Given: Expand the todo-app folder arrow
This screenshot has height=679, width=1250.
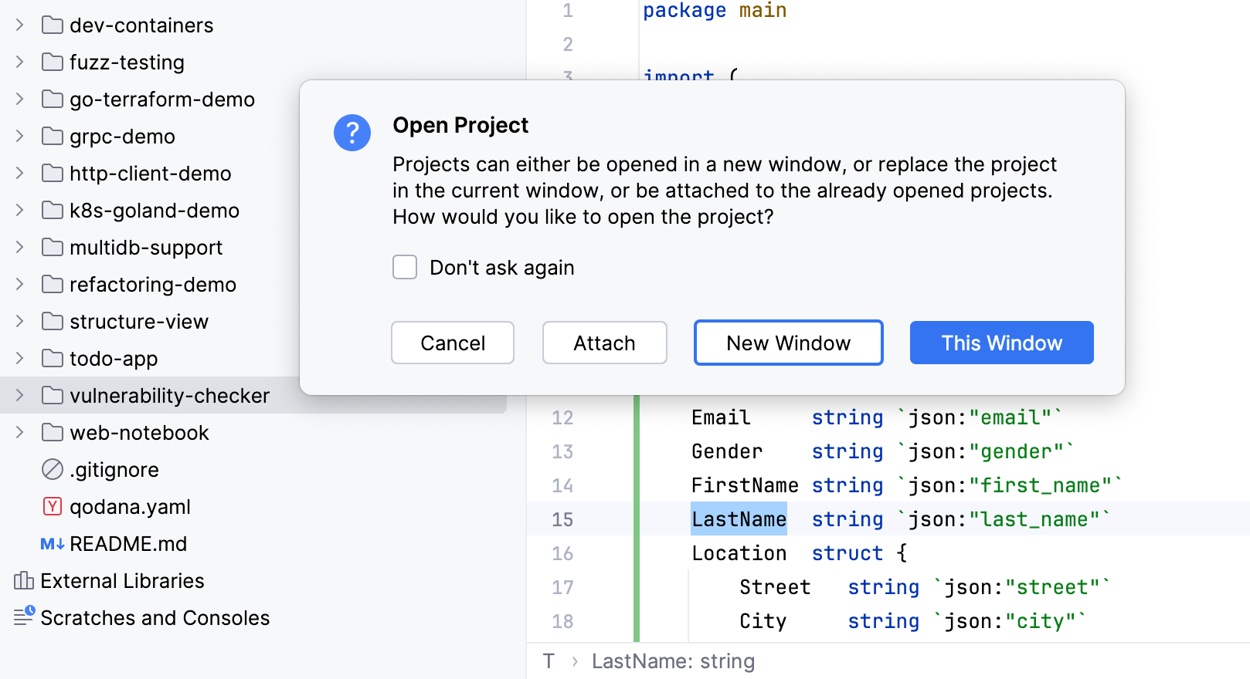Looking at the screenshot, I should coord(19,359).
